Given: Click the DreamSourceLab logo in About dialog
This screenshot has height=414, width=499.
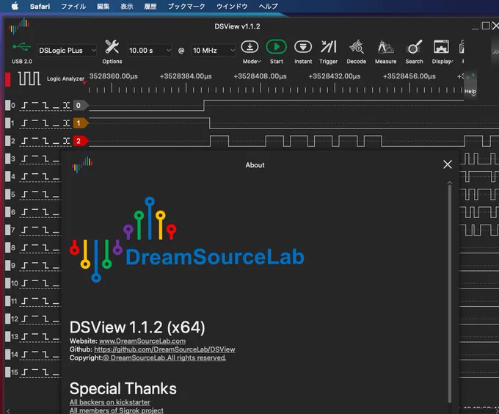Looking at the screenshot, I should [187, 239].
